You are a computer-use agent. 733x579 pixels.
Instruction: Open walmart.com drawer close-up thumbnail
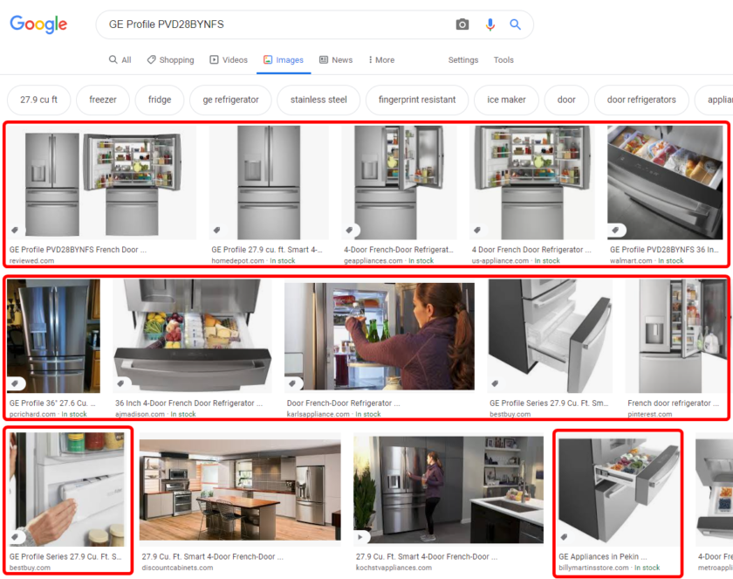[x=665, y=183]
